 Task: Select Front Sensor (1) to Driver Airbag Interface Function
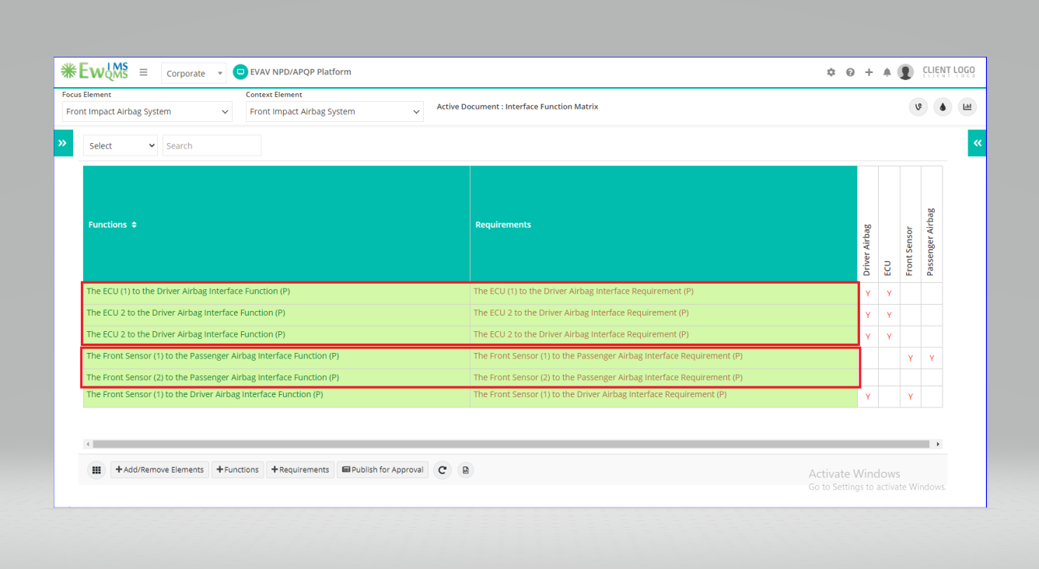pos(205,395)
